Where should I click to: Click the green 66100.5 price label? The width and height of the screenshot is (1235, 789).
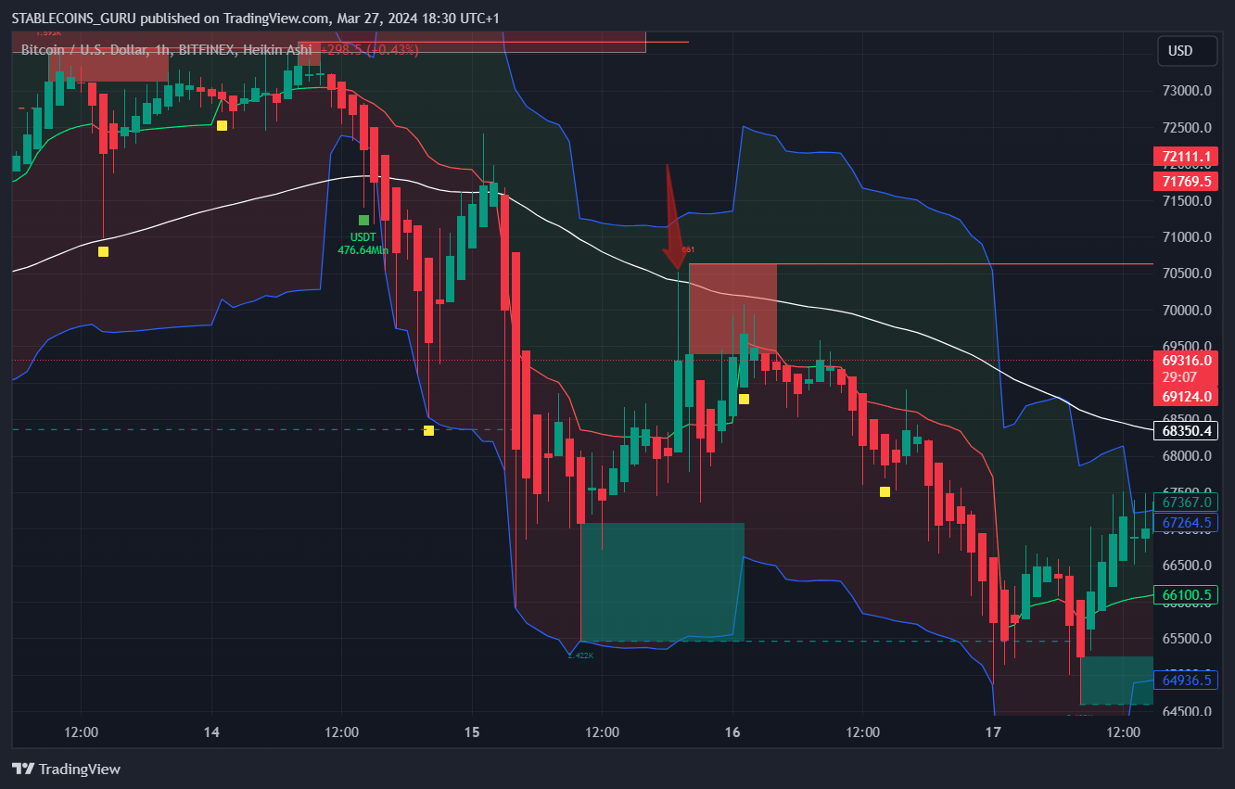[1184, 594]
